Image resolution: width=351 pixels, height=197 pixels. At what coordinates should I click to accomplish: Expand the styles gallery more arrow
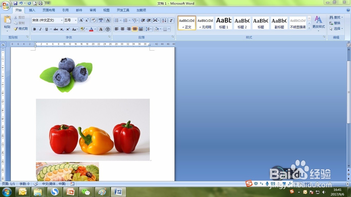pyautogui.click(x=309, y=28)
